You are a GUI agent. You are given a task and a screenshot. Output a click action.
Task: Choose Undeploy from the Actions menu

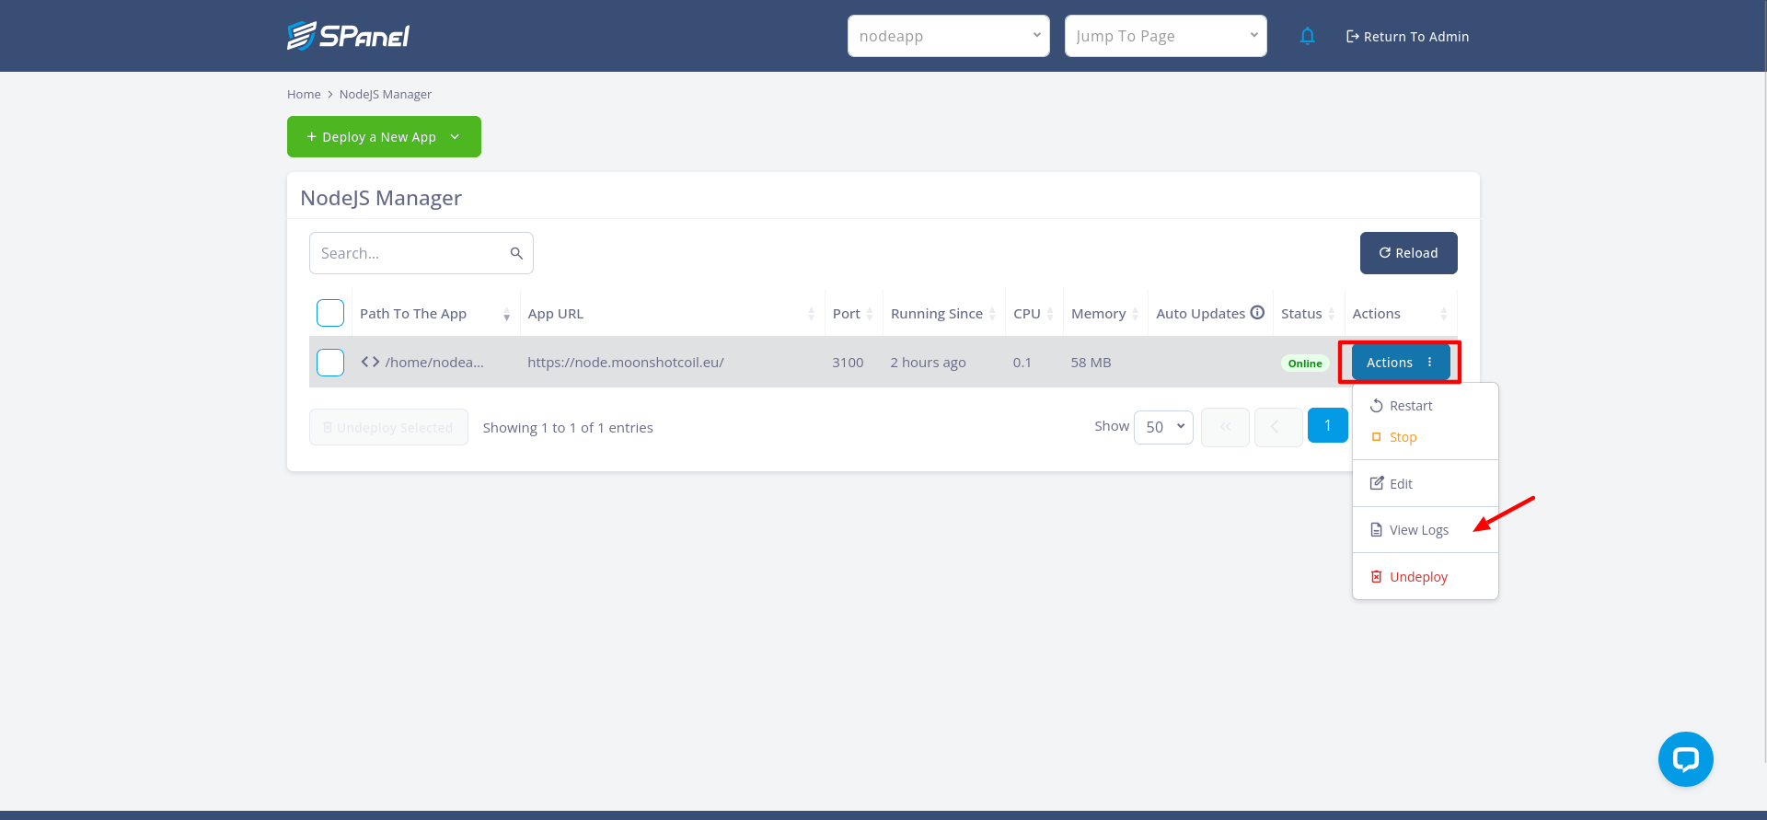tap(1426, 577)
